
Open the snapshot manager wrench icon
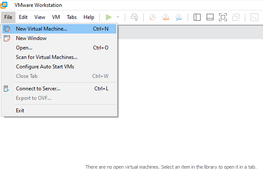(x=179, y=17)
